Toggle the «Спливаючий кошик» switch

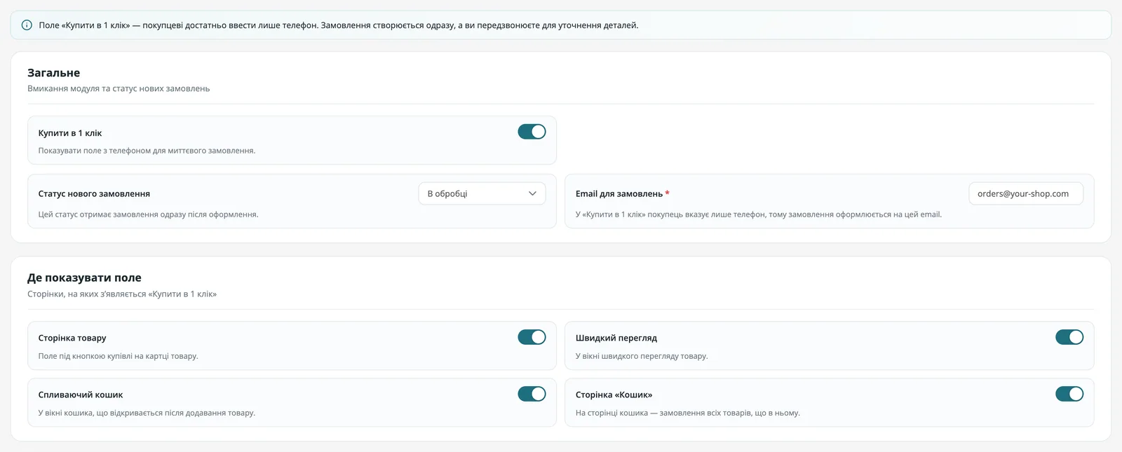coord(532,394)
